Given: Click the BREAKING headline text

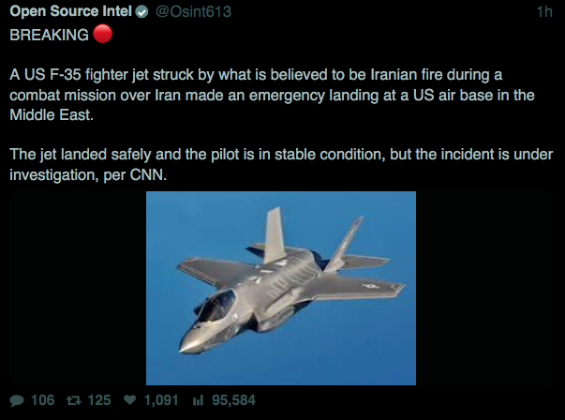Looking at the screenshot, I should tap(49, 35).
